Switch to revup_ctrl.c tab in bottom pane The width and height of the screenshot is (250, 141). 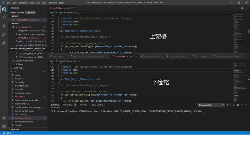(x=58, y=56)
